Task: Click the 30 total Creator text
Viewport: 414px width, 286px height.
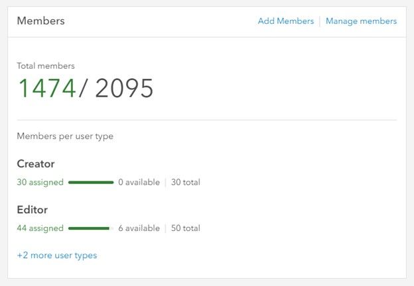Action: click(x=185, y=182)
